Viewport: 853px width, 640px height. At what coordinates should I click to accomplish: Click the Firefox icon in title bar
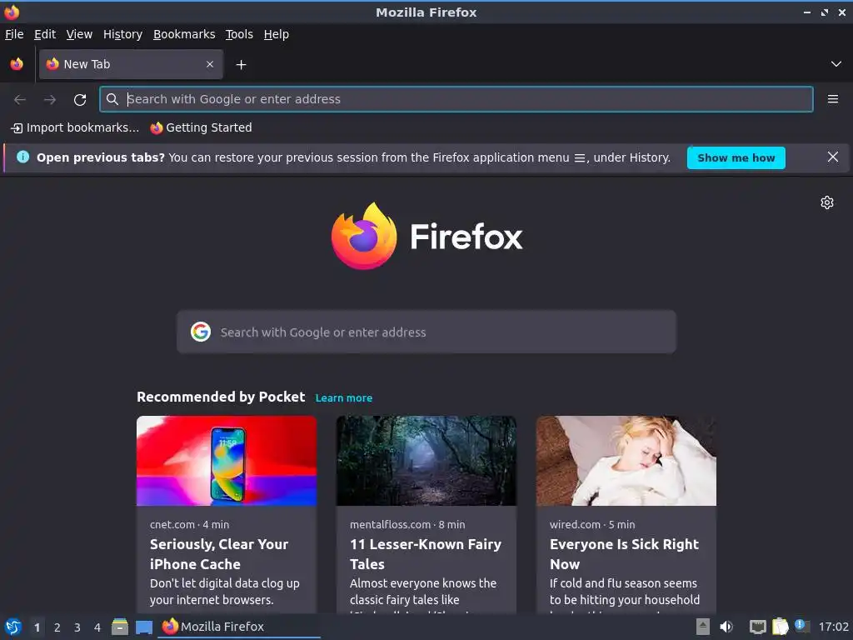[11, 12]
